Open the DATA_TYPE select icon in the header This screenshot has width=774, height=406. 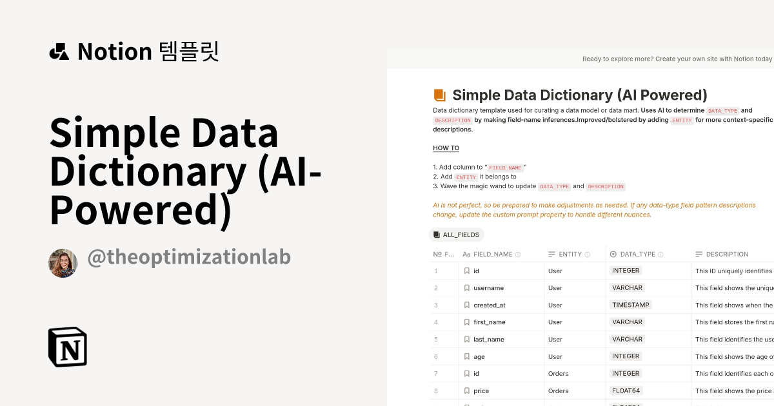[612, 254]
